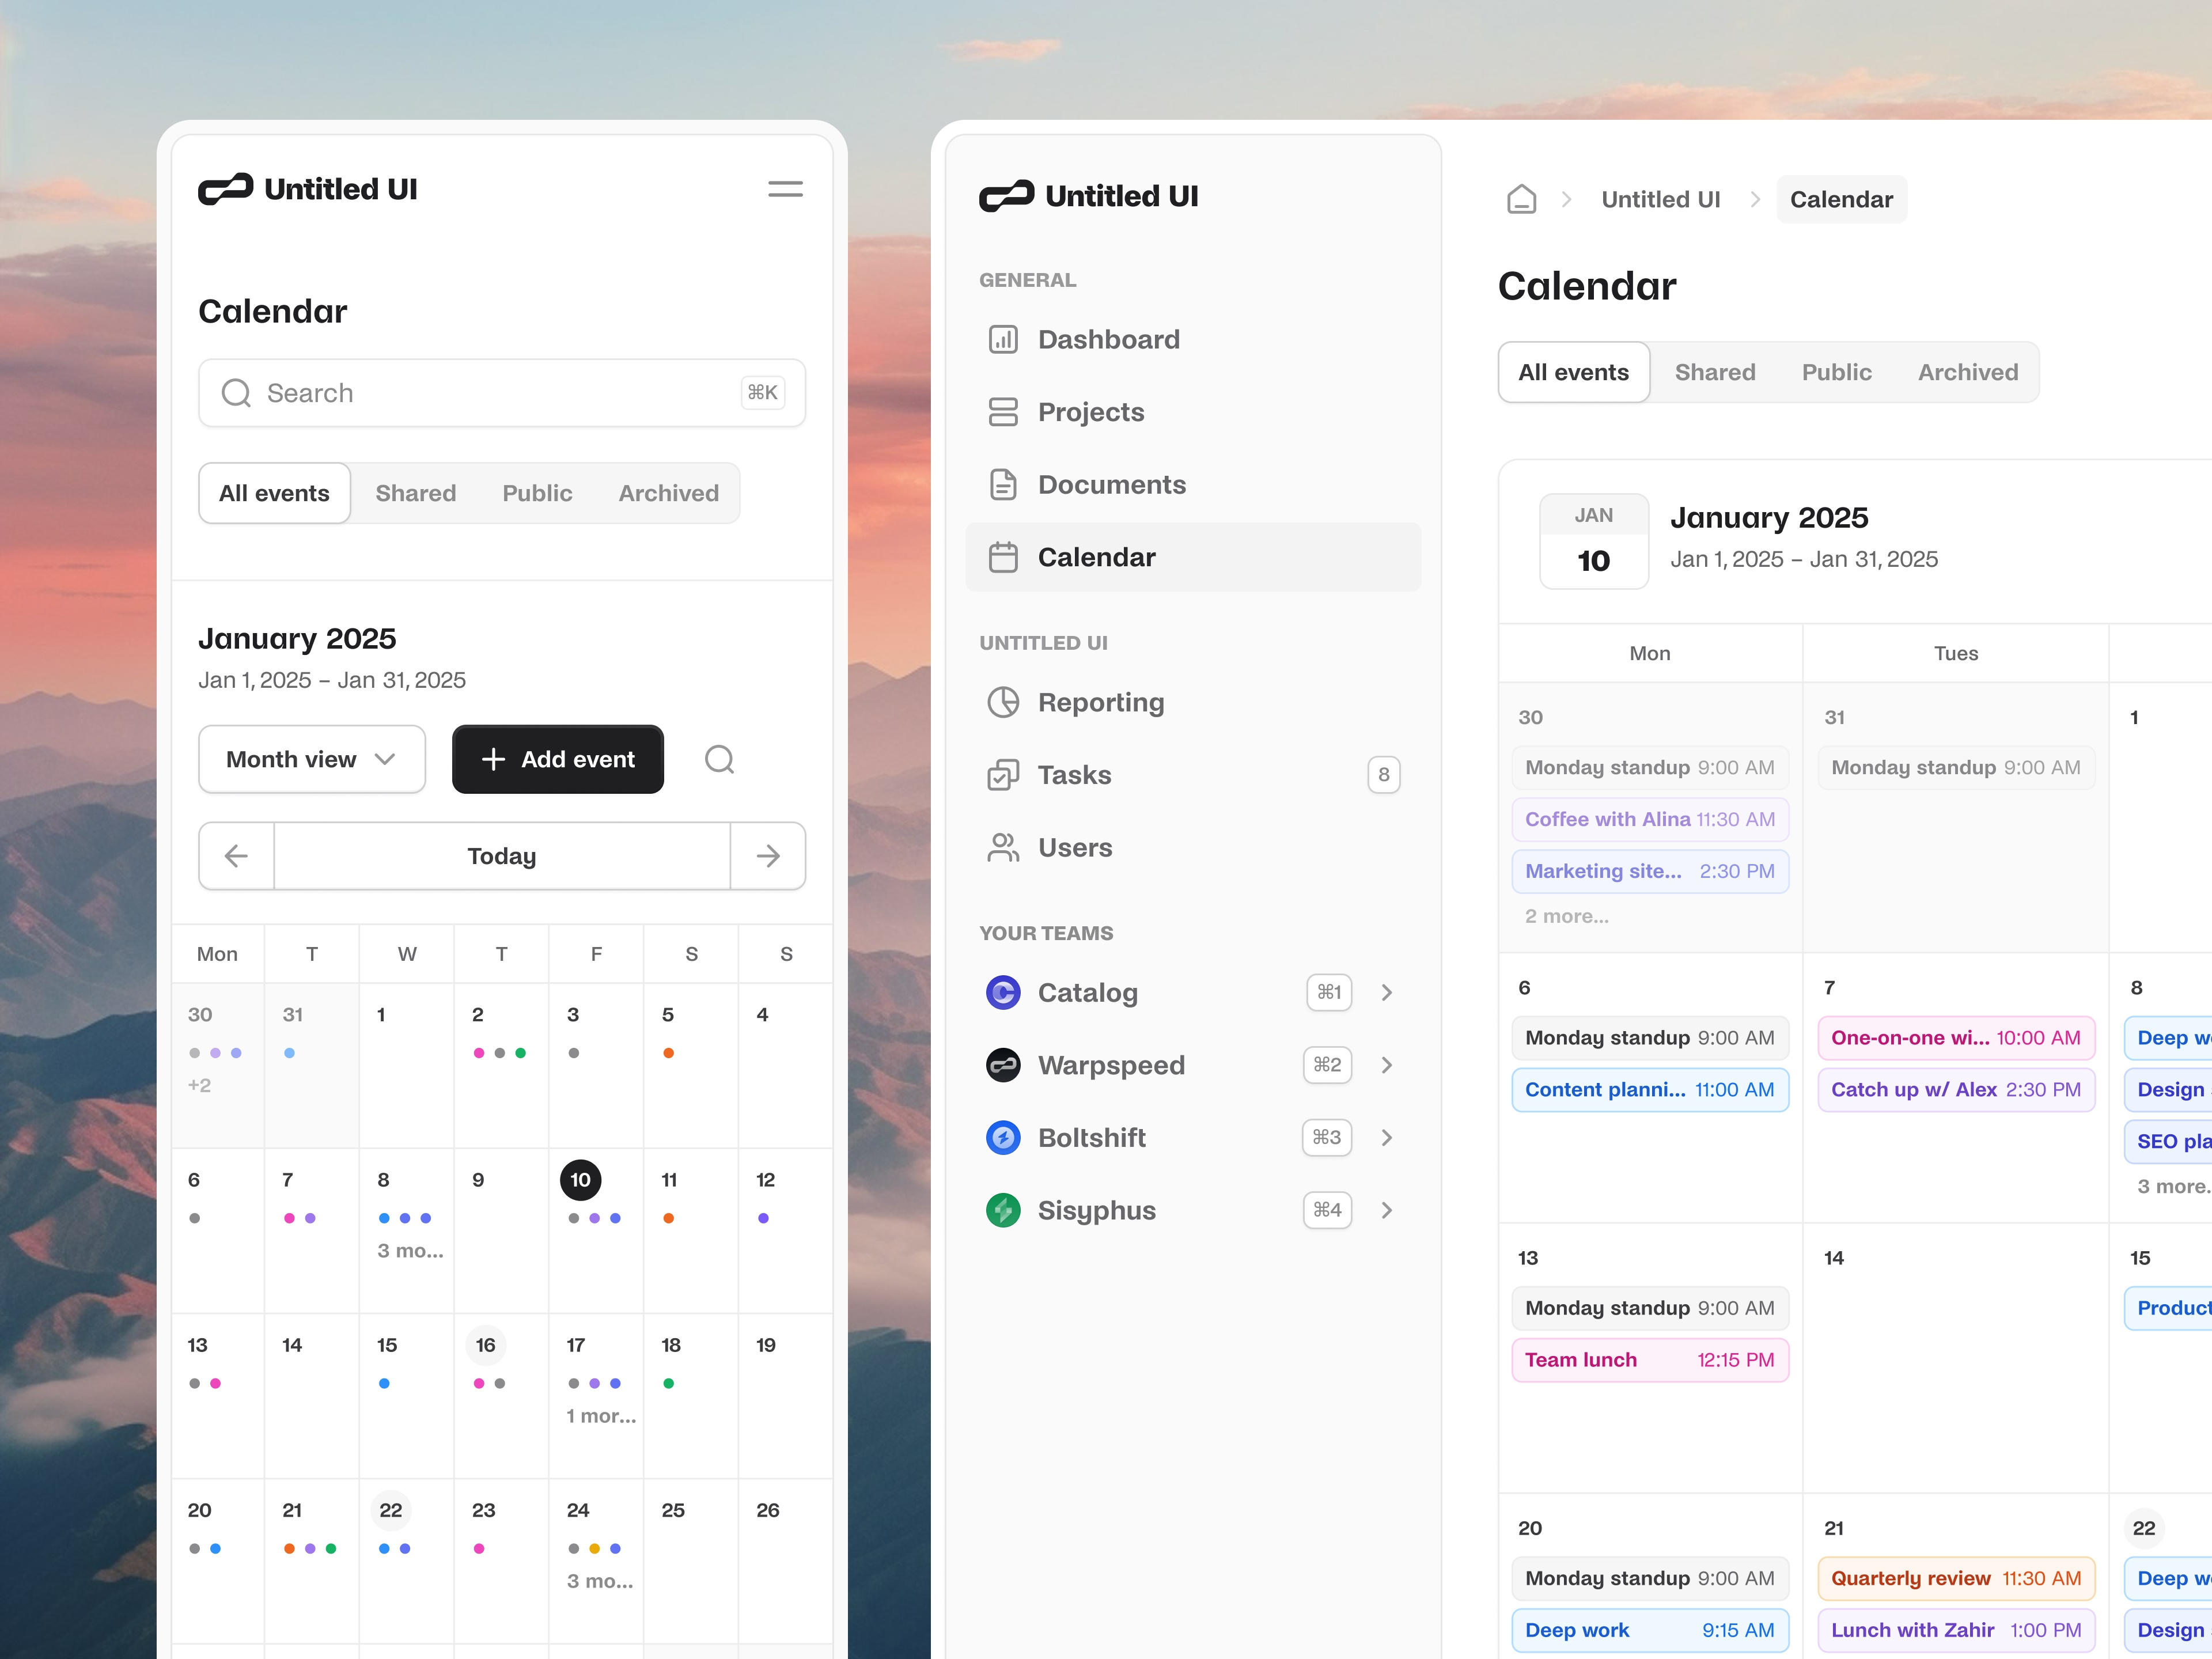Open the Projects section icon
Viewport: 2212px width, 1659px height.
tap(1003, 411)
